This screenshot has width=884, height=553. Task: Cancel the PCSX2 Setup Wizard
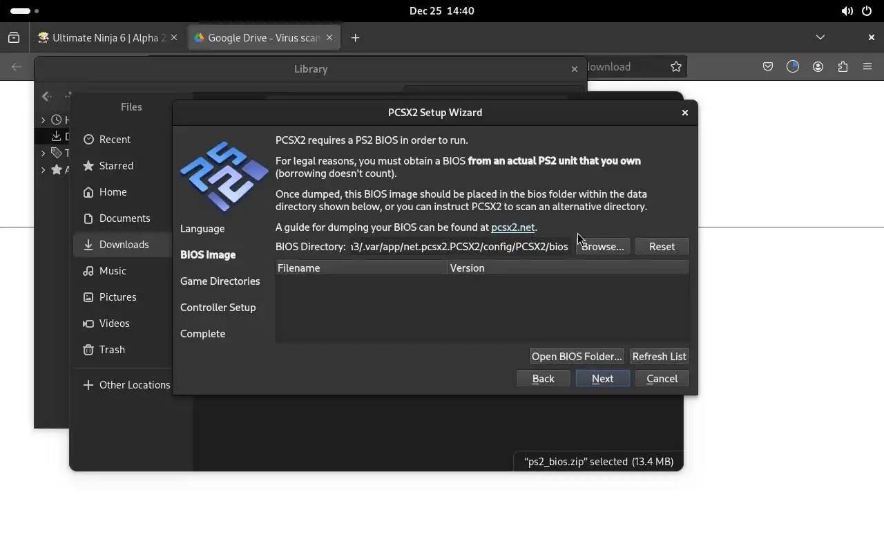(x=662, y=379)
